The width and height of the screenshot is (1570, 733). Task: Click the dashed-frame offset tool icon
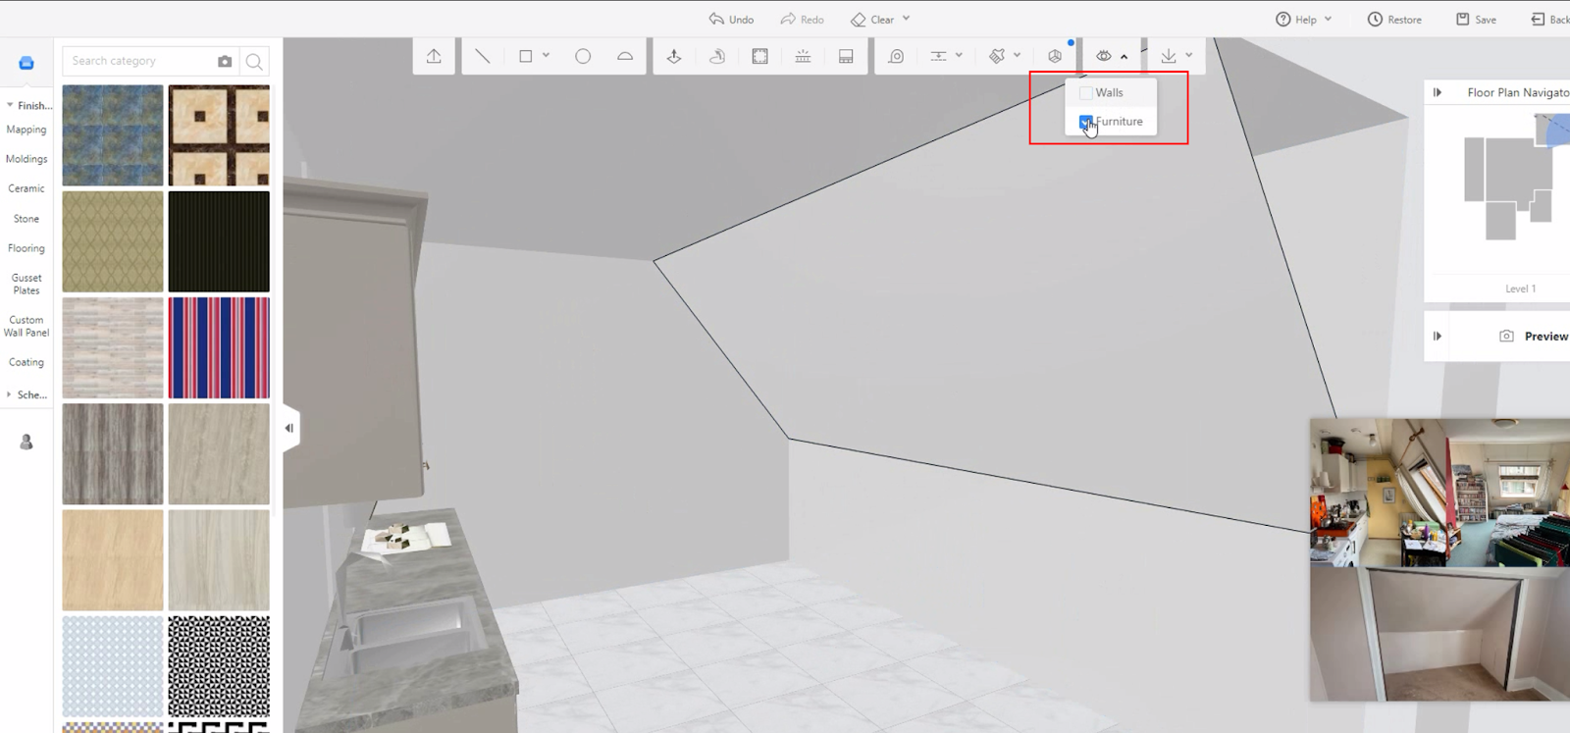[x=759, y=57]
